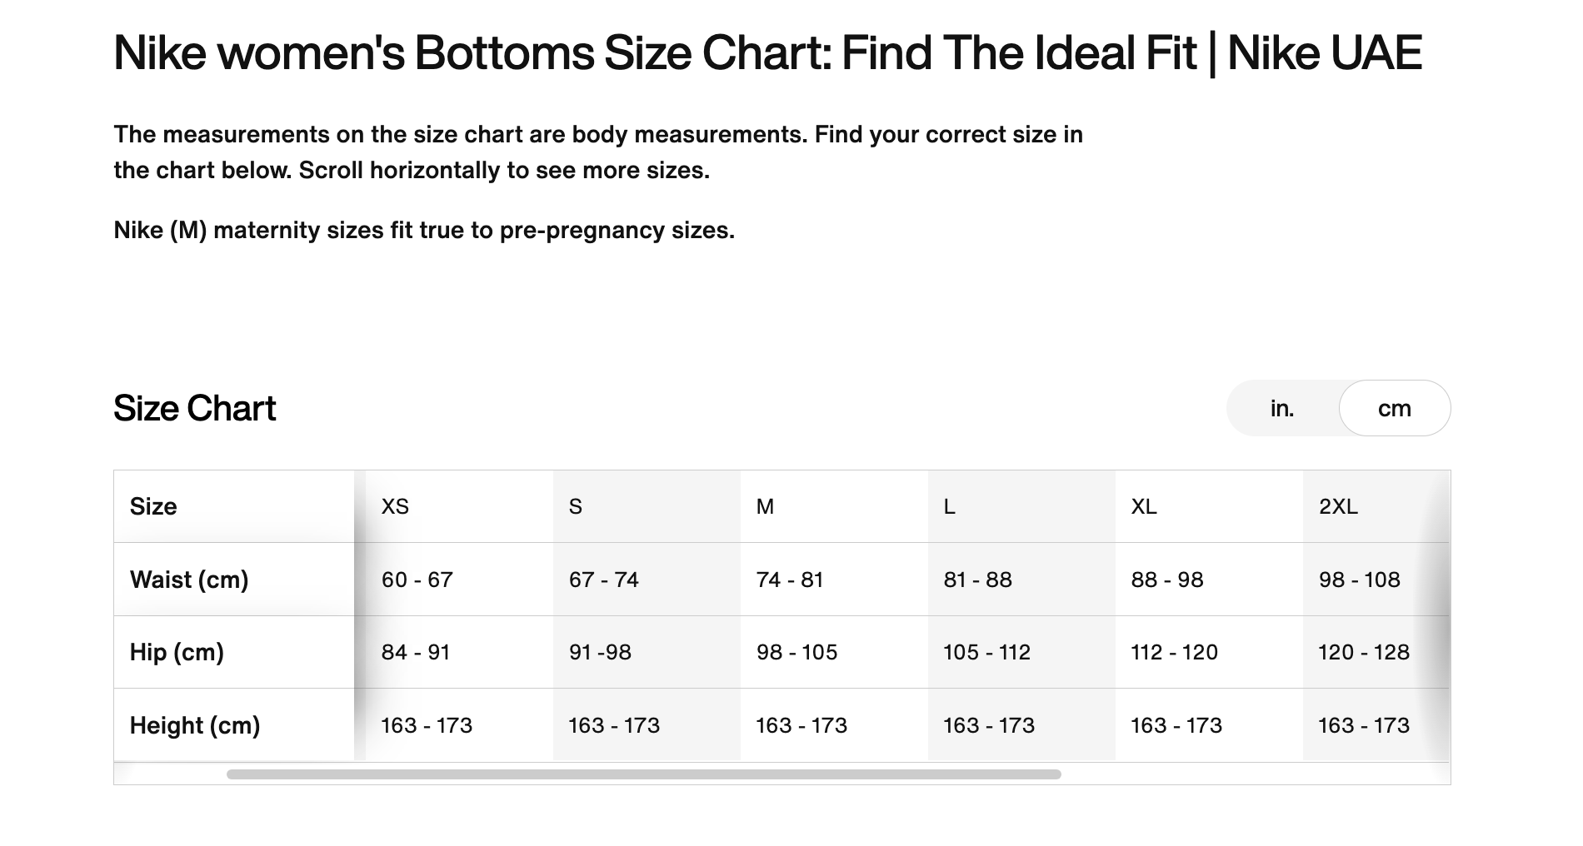Image resolution: width=1583 pixels, height=846 pixels.
Task: Click the 2XL size column header
Action: click(1338, 506)
